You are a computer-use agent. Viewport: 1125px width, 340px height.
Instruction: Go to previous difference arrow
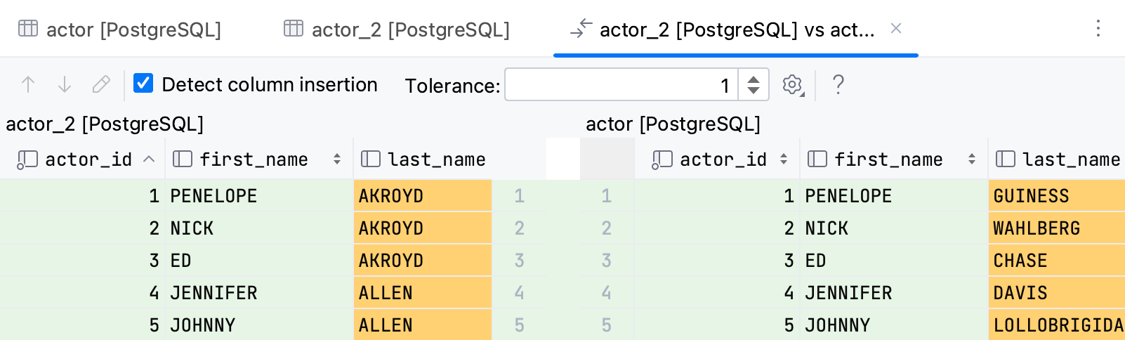click(x=28, y=85)
